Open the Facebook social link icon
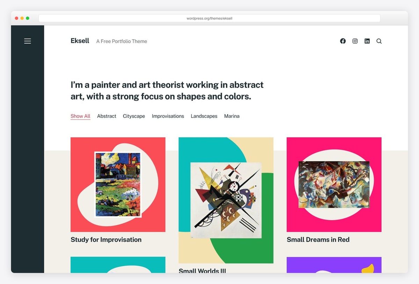 [x=343, y=41]
